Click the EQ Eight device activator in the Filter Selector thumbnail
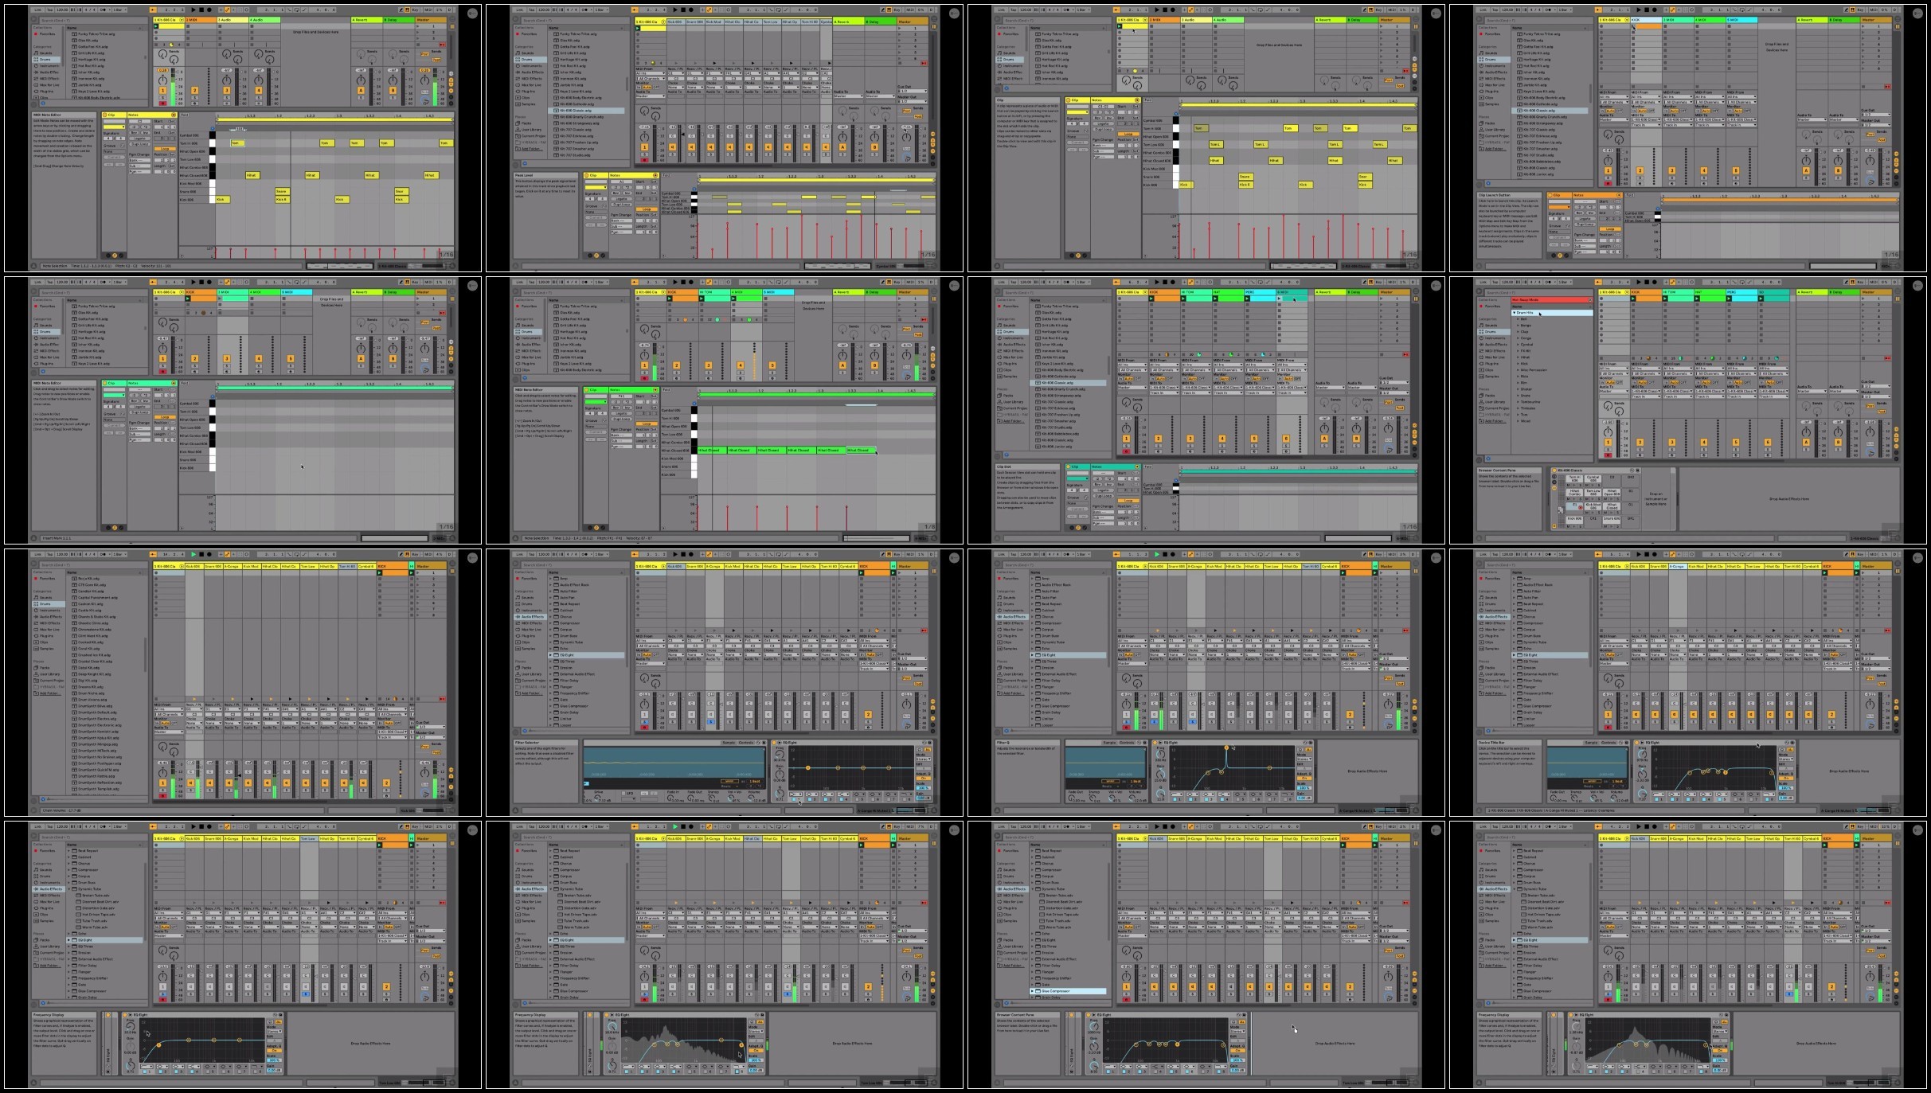 coord(774,743)
